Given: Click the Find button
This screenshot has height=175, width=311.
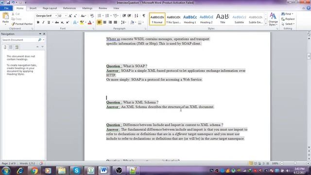Looking at the screenshot, I should [x=287, y=14].
